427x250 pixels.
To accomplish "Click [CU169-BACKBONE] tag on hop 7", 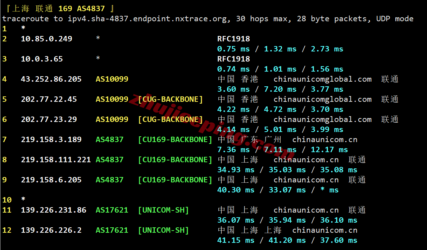I will pos(175,140).
